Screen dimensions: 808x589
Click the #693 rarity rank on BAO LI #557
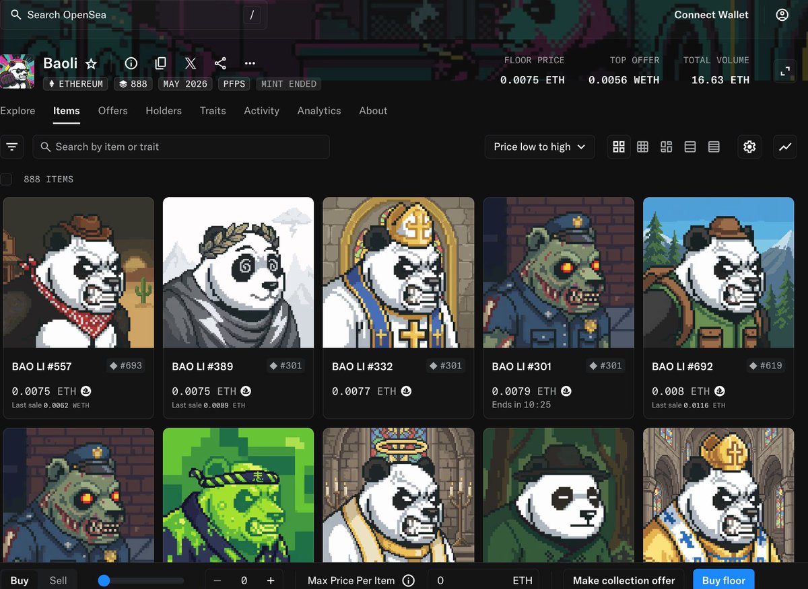click(x=127, y=366)
